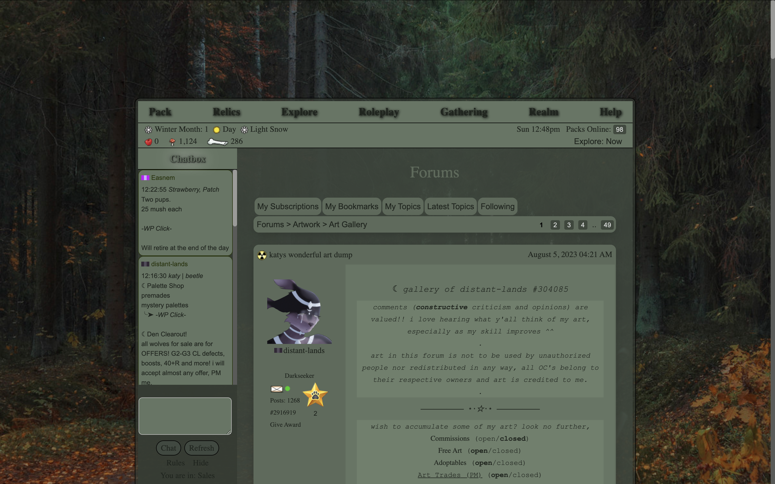The width and height of the screenshot is (775, 484).
Task: Open the Pack navigation menu
Action: point(160,112)
